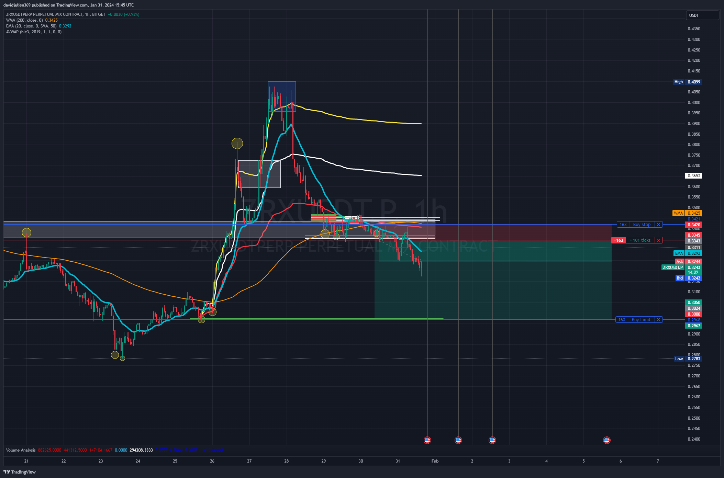724x478 pixels.
Task: Click the 31 date label on time axis
Action: point(398,461)
